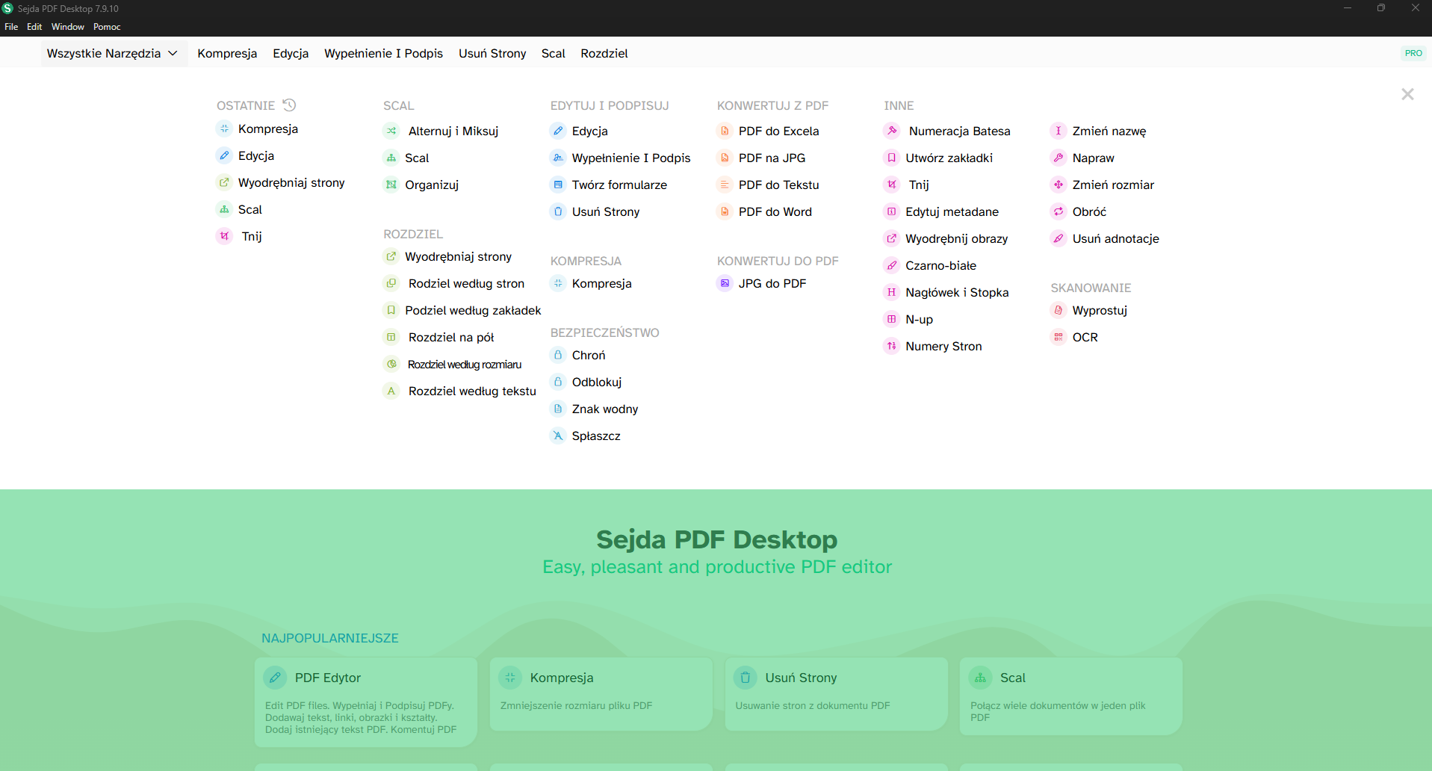The image size is (1432, 771).
Task: Click the Obróć rotate icon
Action: [1058, 211]
